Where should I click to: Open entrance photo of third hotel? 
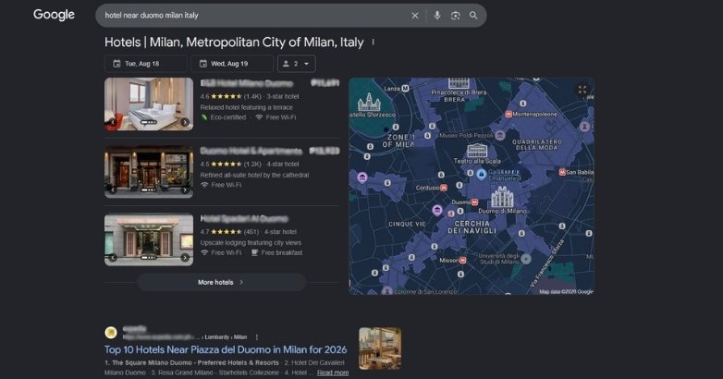click(149, 239)
